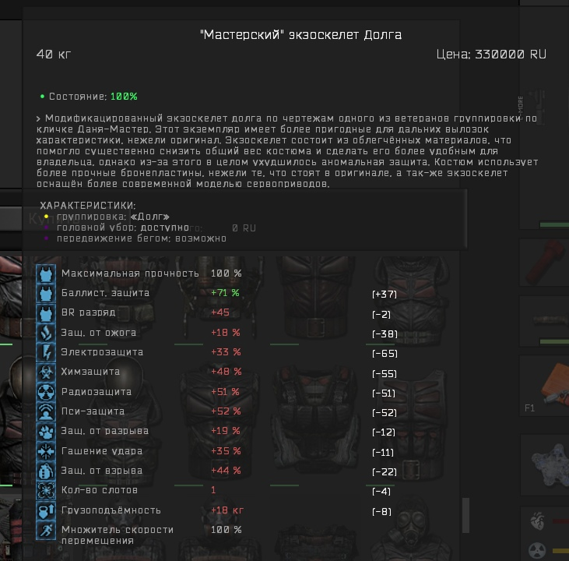This screenshot has height=561, width=569.
Task: Click the (-4) slots comparison value
Action: (x=381, y=492)
